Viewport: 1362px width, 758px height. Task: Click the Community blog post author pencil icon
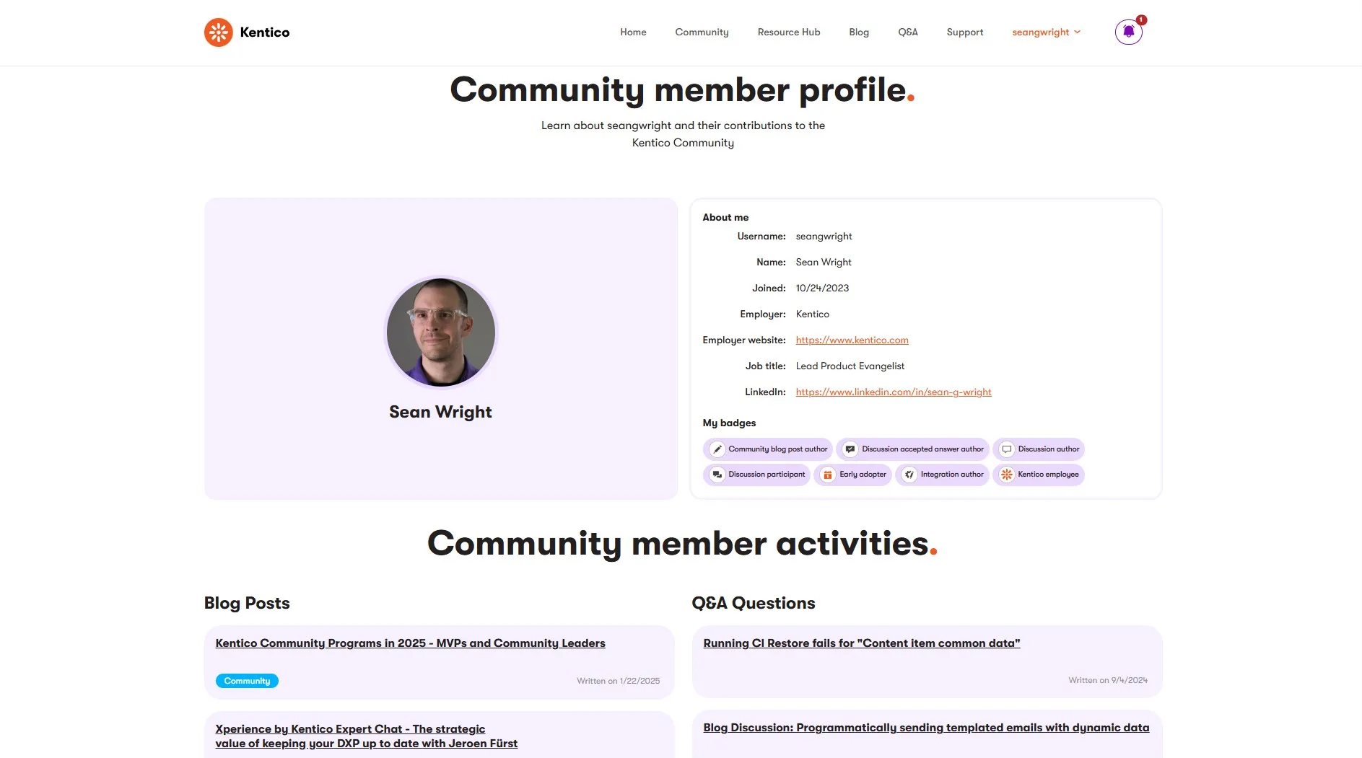[x=717, y=449]
